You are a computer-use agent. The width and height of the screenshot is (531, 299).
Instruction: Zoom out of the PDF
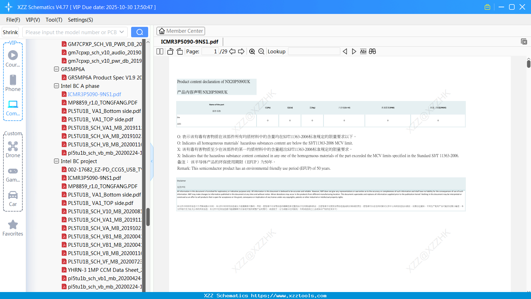261,52
